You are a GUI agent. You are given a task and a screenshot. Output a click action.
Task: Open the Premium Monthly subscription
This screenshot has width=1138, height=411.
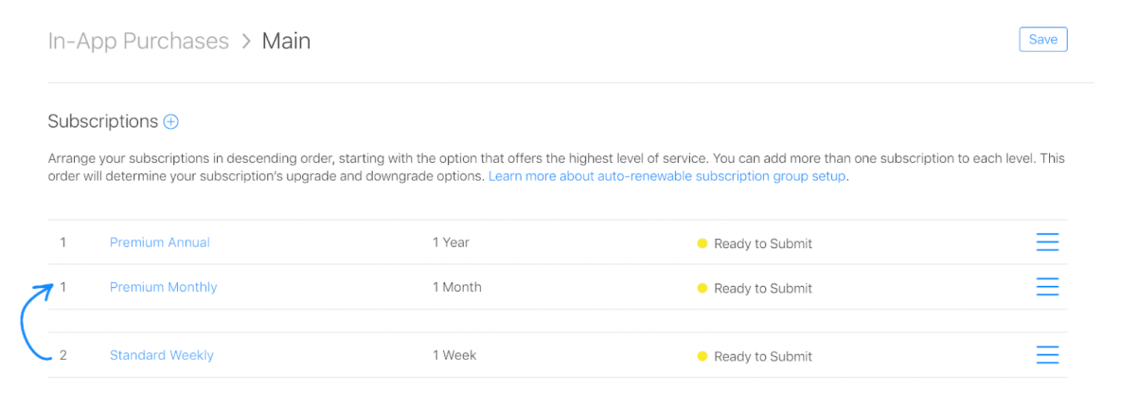coord(163,287)
